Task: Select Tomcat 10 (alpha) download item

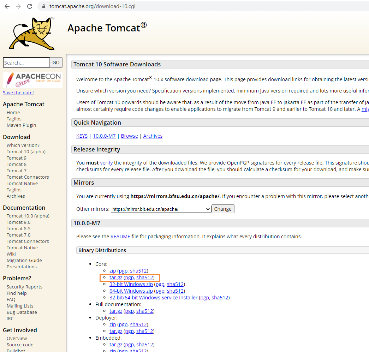Action: coord(26,151)
